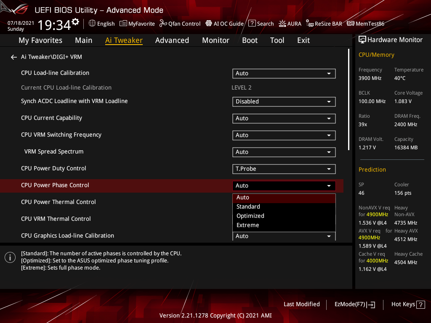
Task: Expand the CPU VRM Switching Frequency dropdown
Action: tap(284, 135)
